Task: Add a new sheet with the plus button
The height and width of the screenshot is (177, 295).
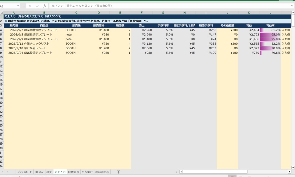Action: pos(118,172)
